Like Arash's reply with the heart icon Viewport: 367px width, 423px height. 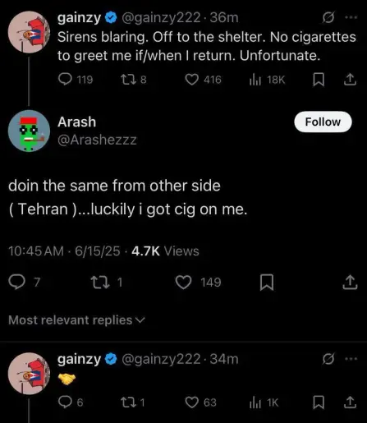click(183, 283)
